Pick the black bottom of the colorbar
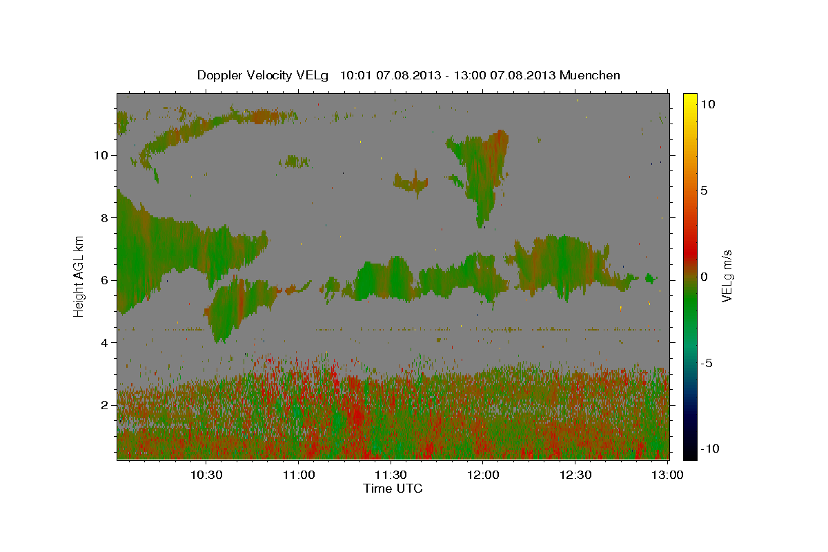Screen dimensions: 828x552 click(689, 452)
